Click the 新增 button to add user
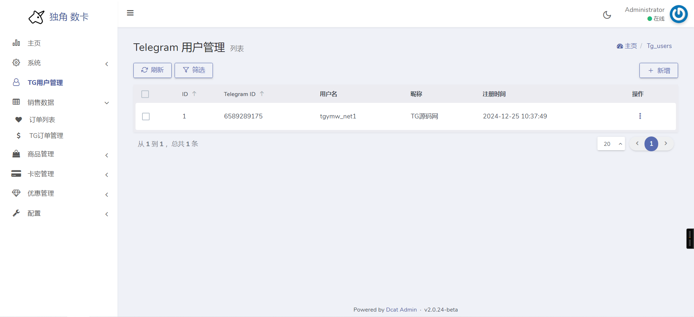This screenshot has height=317, width=694. (658, 70)
